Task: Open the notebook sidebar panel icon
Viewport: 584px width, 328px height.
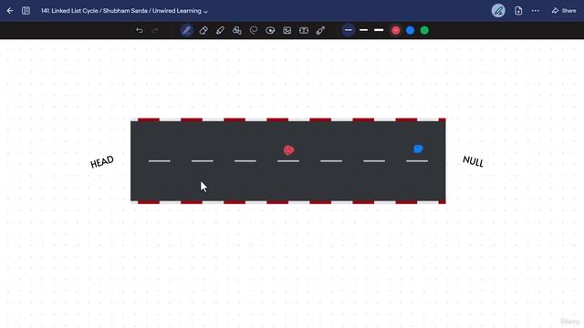Action: point(26,11)
